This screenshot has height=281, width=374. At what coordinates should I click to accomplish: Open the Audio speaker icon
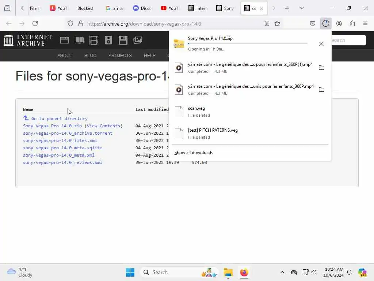tap(108, 40)
